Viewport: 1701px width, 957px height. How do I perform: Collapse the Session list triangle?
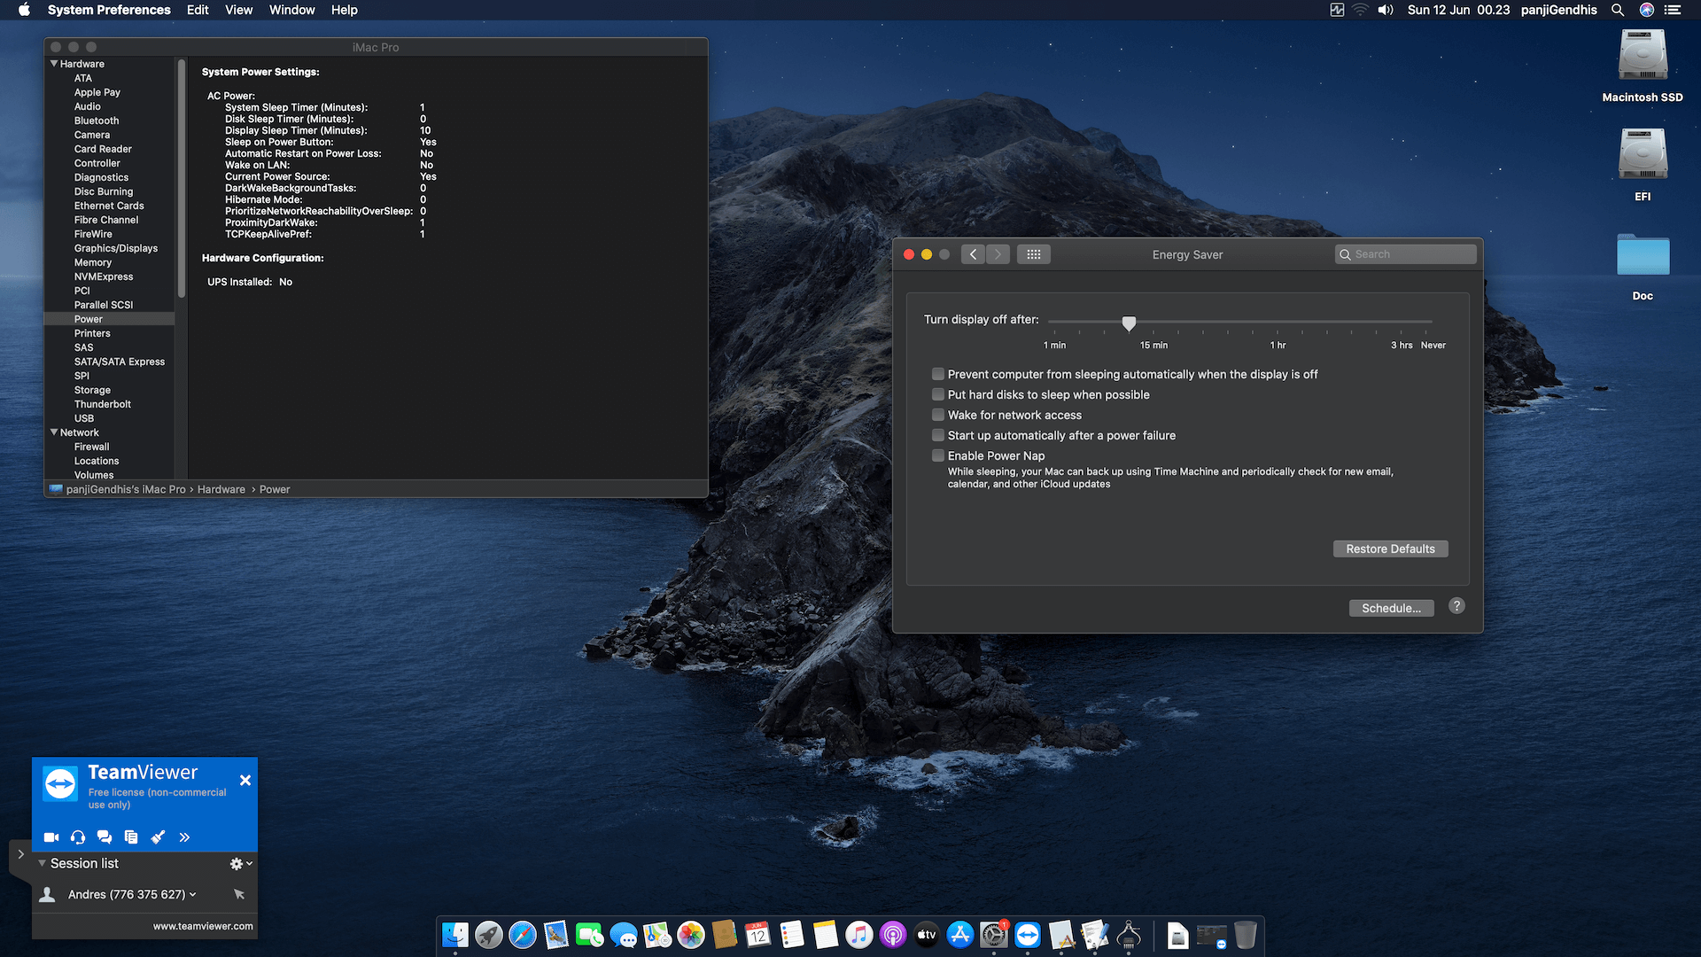click(x=42, y=863)
